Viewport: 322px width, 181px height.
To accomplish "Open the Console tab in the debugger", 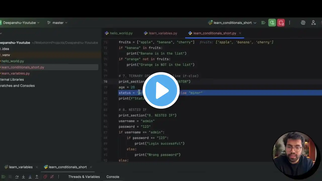I will click(113, 177).
